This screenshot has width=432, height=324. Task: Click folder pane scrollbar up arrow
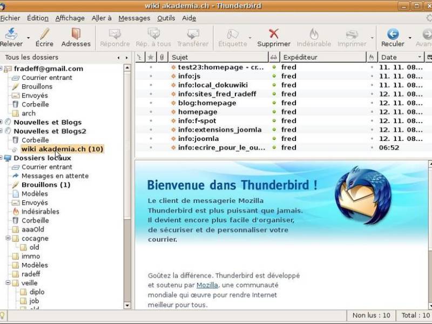[127, 67]
